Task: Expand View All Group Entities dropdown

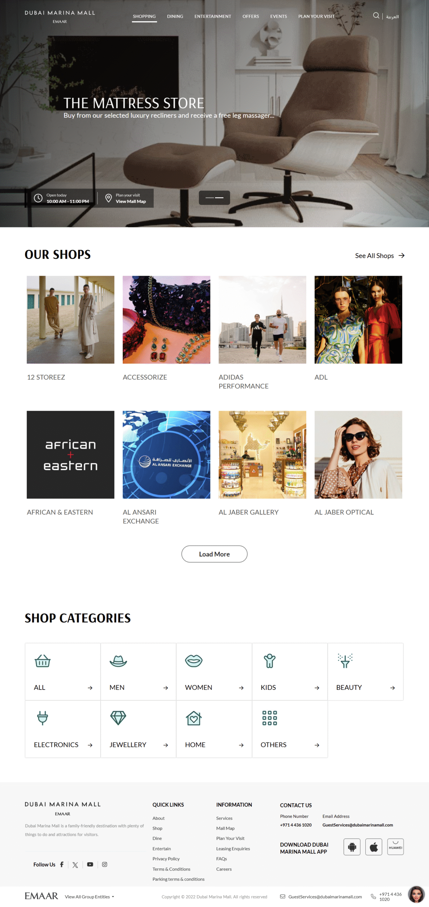Action: (x=89, y=896)
